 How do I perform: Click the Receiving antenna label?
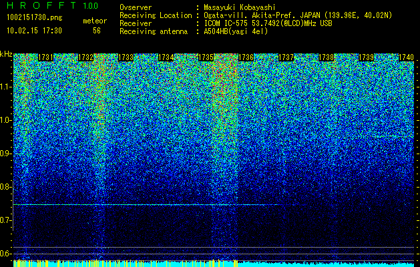(154, 31)
